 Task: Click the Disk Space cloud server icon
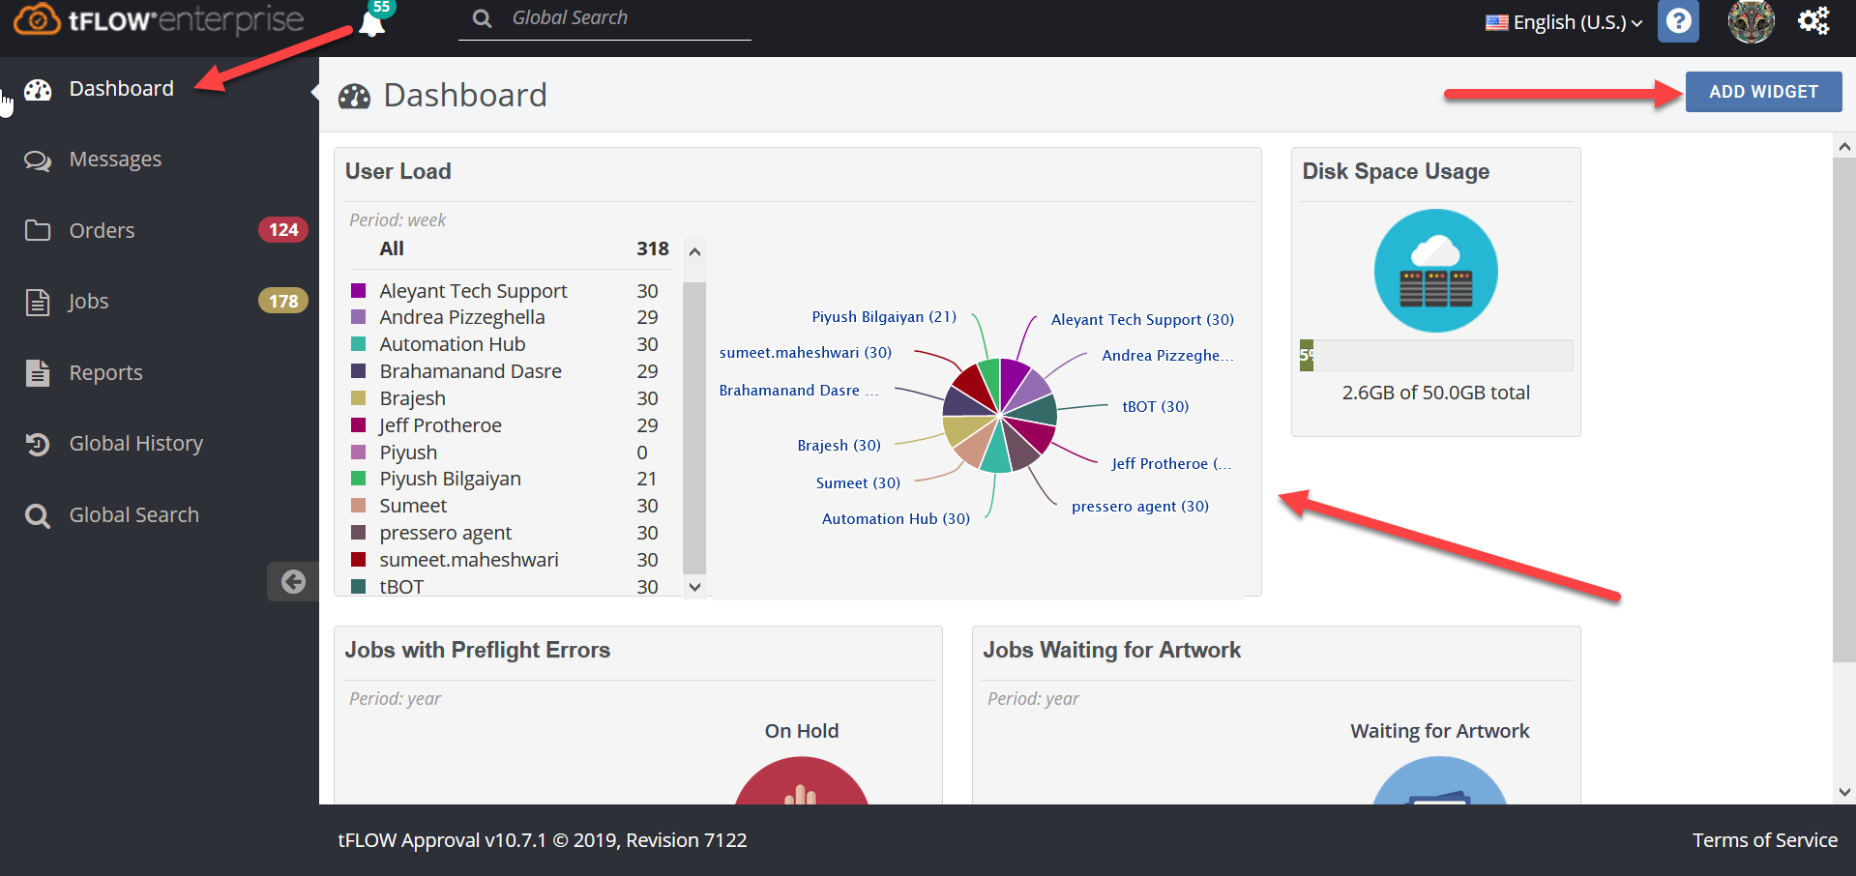[x=1435, y=271]
